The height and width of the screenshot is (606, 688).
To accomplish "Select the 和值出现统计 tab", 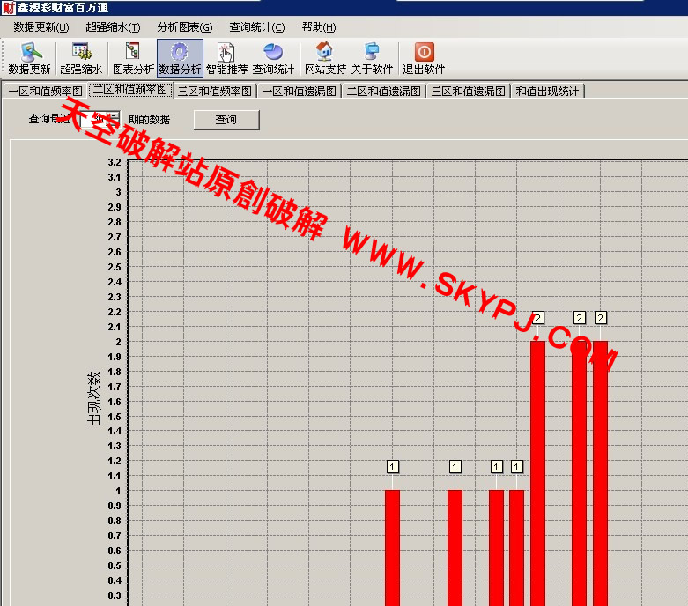I will [547, 91].
